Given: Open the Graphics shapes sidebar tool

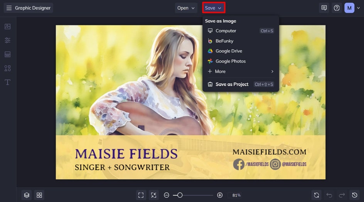Looking at the screenshot, I should [x=7, y=68].
